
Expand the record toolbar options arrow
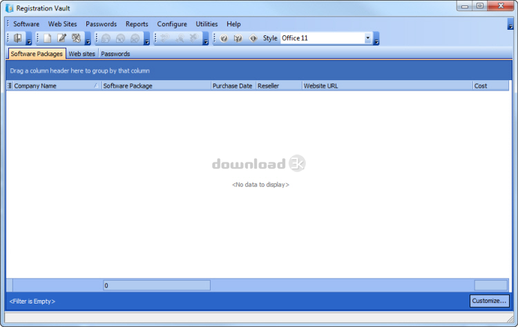pyautogui.click(x=88, y=39)
